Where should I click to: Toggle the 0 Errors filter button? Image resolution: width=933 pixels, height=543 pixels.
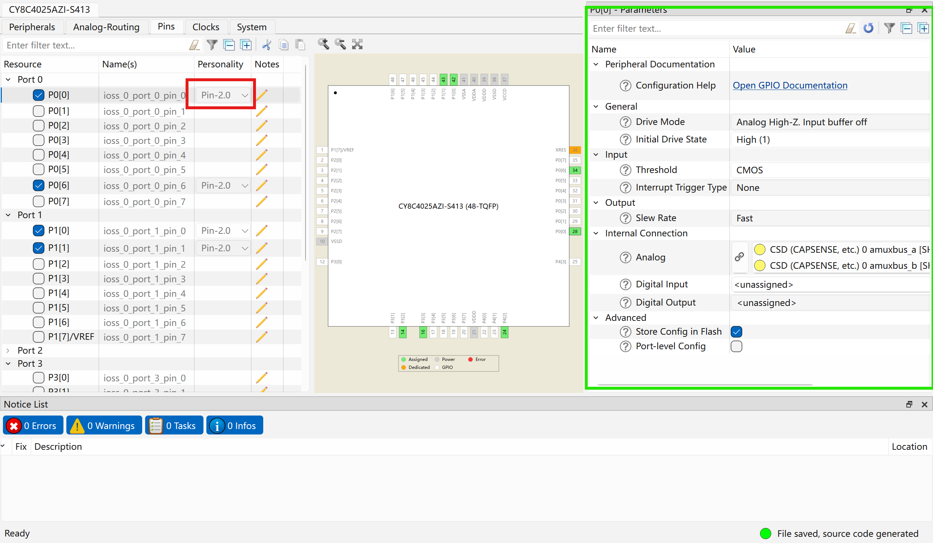coord(33,426)
